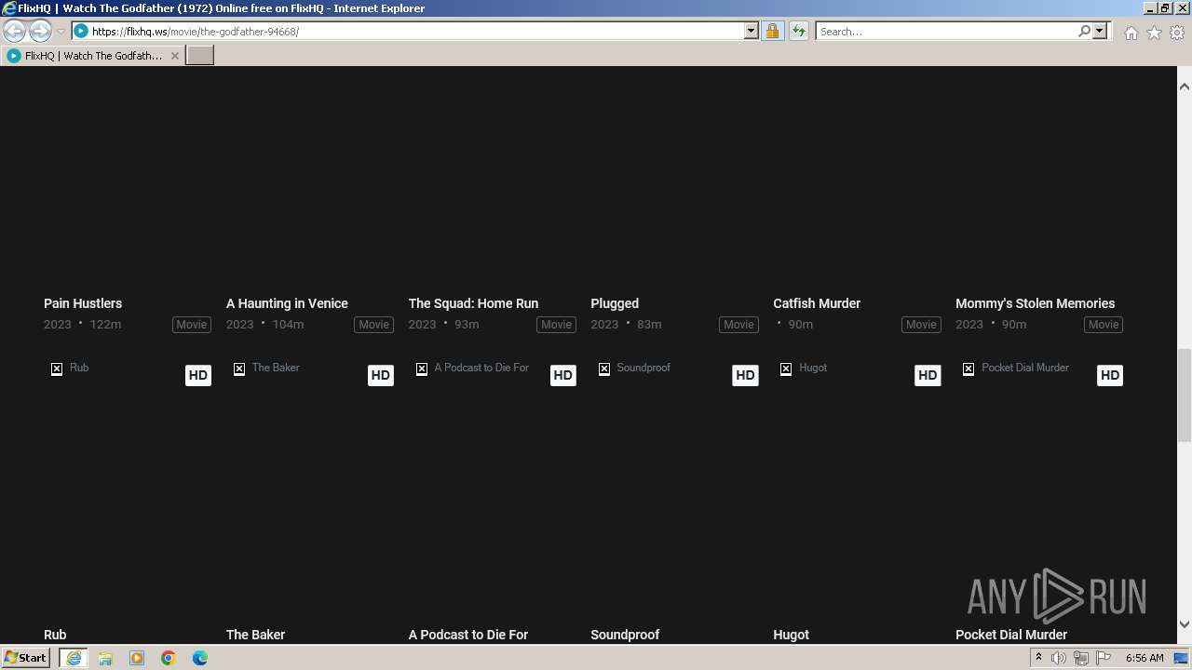Click the browser Back arrow button

coord(14,32)
